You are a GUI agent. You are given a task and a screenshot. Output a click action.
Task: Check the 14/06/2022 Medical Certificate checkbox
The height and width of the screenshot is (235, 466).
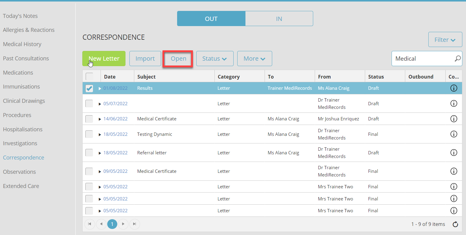[89, 119]
